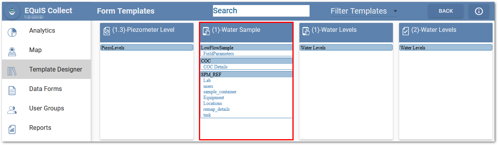Select the Map pin icon
The width and height of the screenshot is (498, 145).
[12, 52]
